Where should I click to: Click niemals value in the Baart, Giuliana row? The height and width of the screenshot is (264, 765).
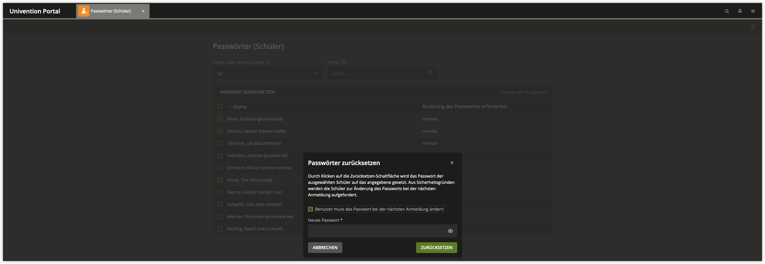[x=430, y=119]
